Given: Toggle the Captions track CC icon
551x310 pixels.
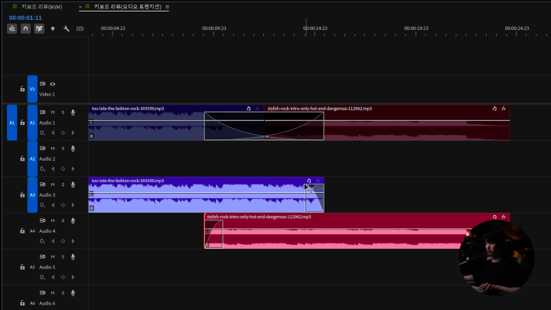Looking at the screenshot, I should click(x=78, y=28).
